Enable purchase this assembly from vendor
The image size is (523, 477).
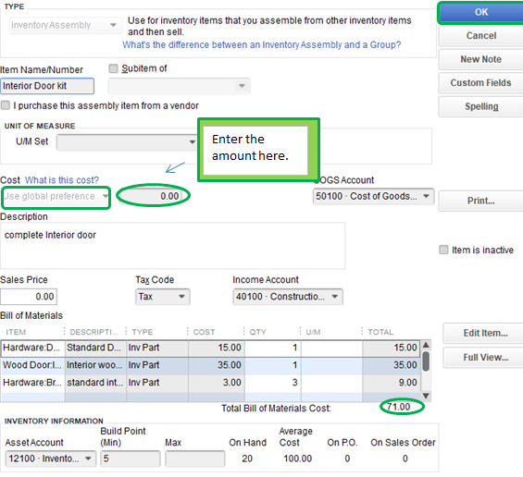[6, 105]
